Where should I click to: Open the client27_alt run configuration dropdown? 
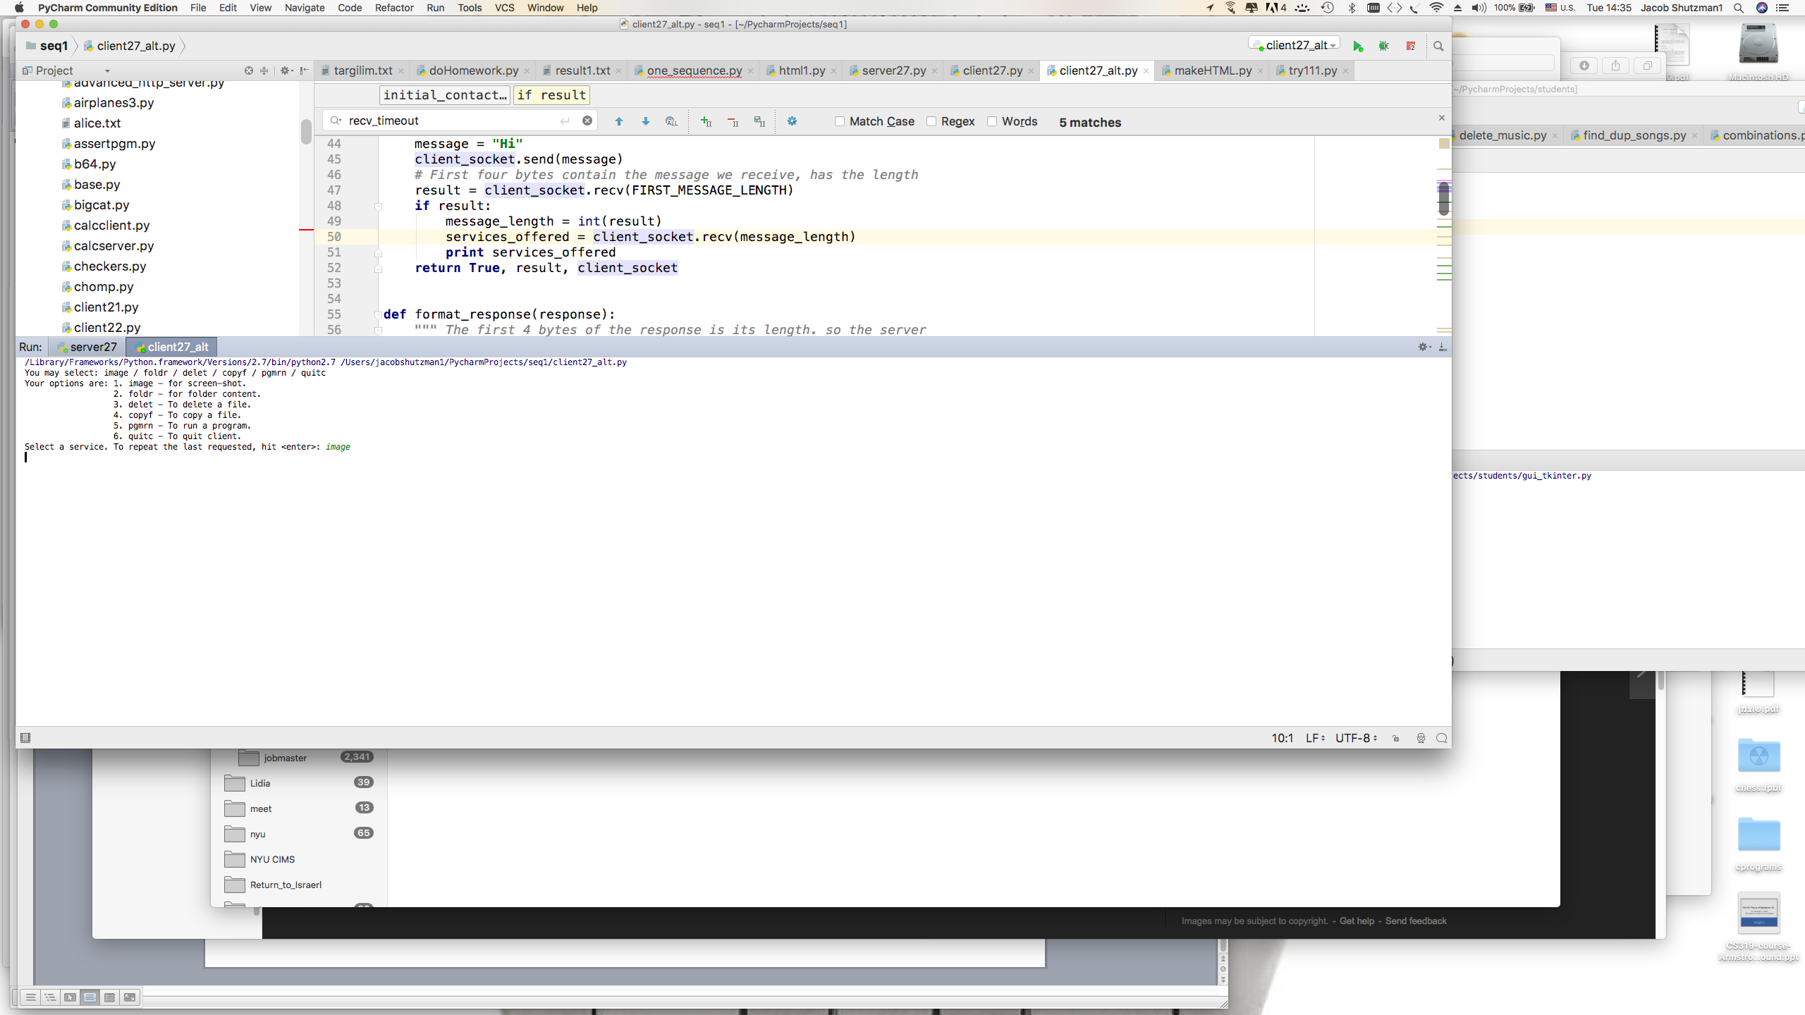1295,45
